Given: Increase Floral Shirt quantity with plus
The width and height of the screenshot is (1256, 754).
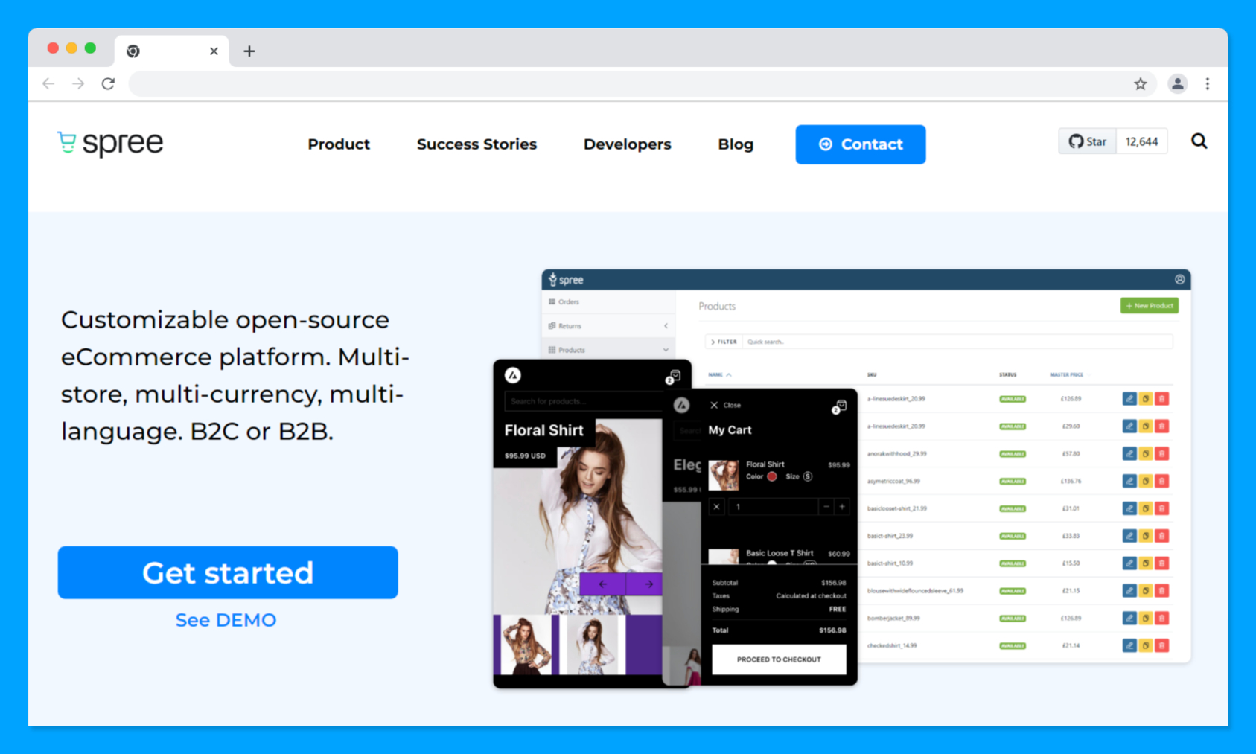Looking at the screenshot, I should point(842,507).
